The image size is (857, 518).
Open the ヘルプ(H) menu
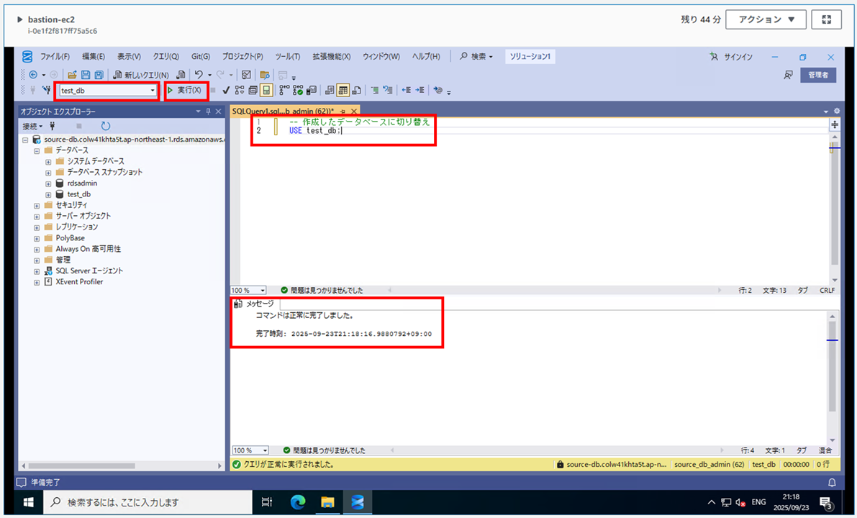[x=426, y=56]
